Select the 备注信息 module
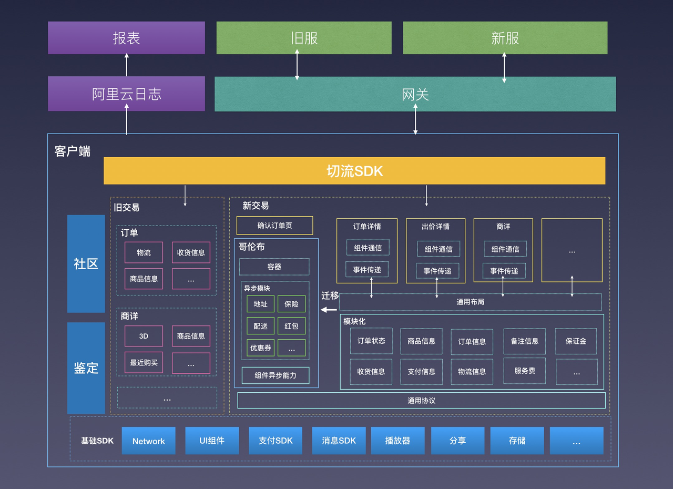673x489 pixels. tap(525, 341)
